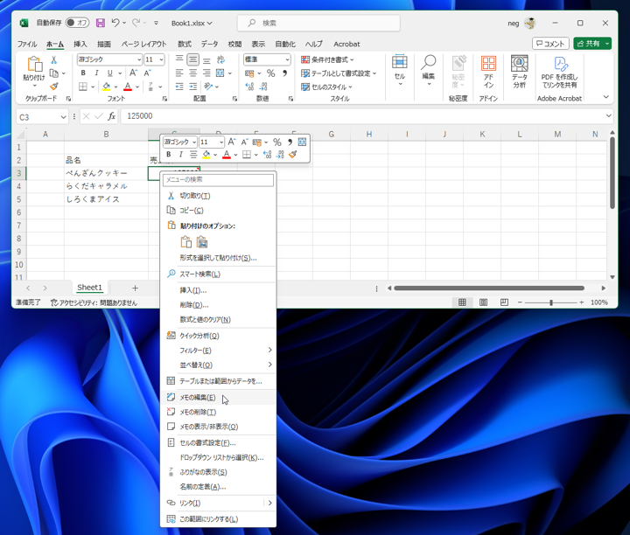Click the vertical scrollbar thumb

(x=612, y=172)
